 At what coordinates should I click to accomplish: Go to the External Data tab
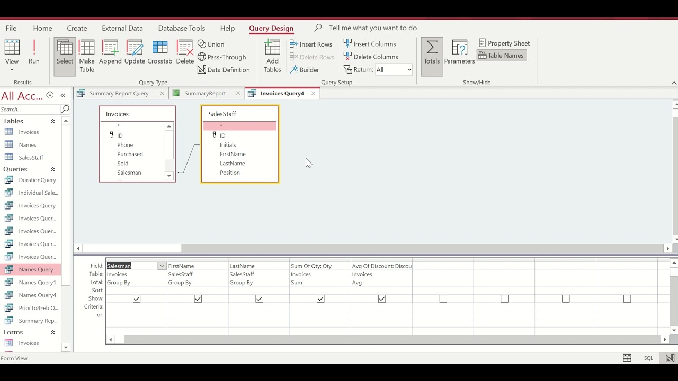[122, 28]
